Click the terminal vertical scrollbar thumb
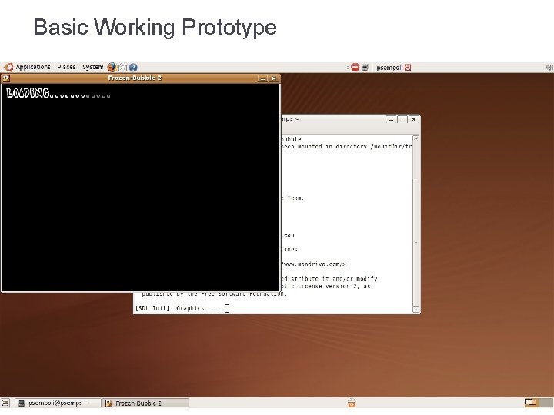The image size is (554, 415). pos(415,242)
